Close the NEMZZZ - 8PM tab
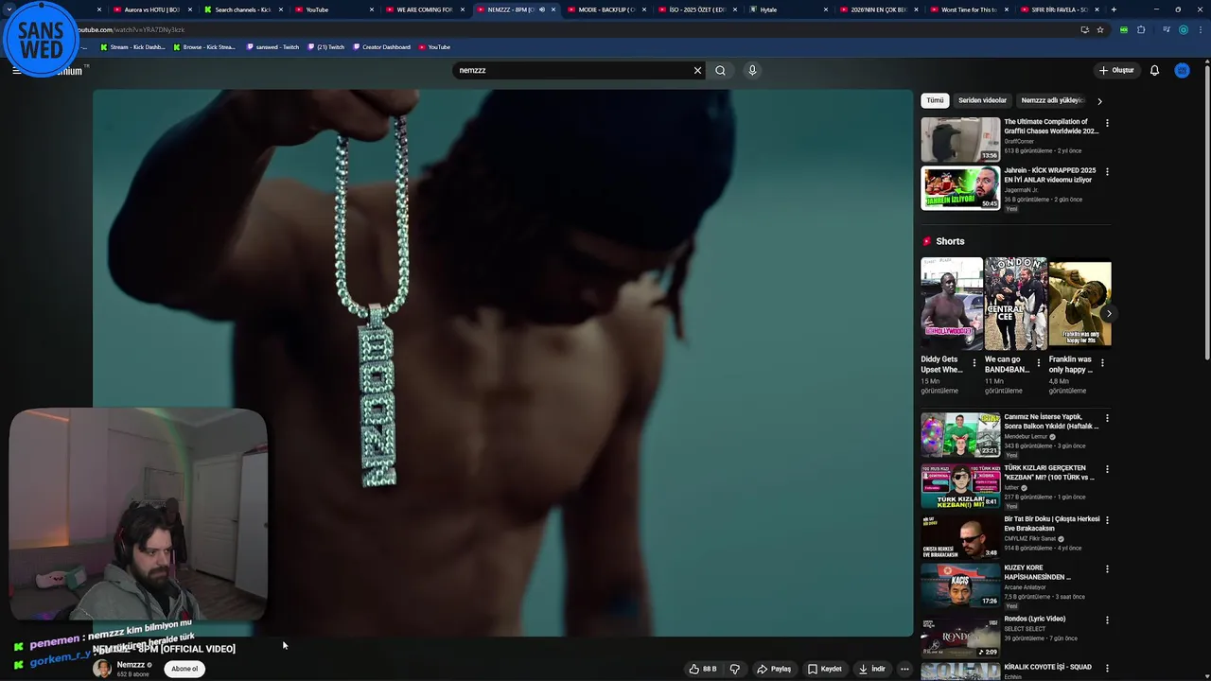1211x681 pixels. [553, 9]
